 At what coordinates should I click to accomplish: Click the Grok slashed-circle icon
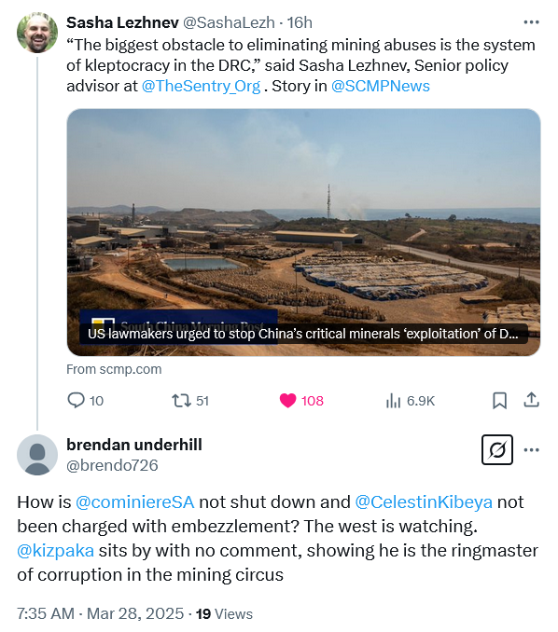(x=497, y=450)
